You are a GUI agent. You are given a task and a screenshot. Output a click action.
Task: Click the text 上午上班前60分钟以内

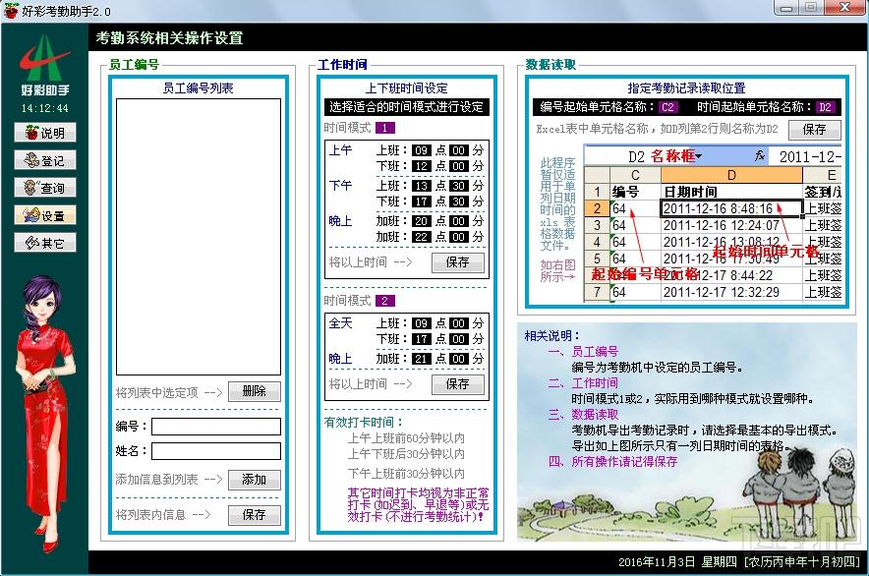click(x=406, y=438)
